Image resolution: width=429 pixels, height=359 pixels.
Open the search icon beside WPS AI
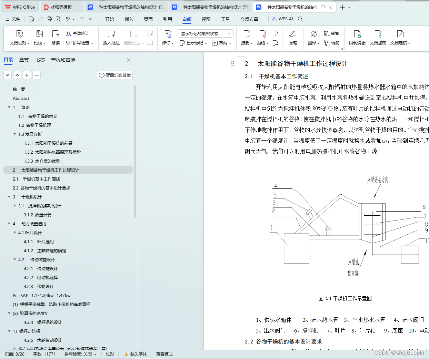click(300, 19)
